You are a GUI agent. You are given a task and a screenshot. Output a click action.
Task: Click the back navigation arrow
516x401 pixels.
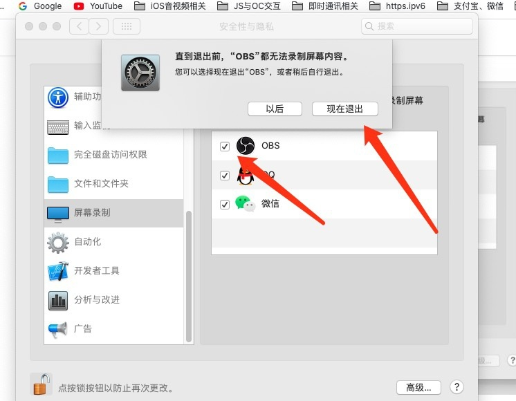[79, 26]
